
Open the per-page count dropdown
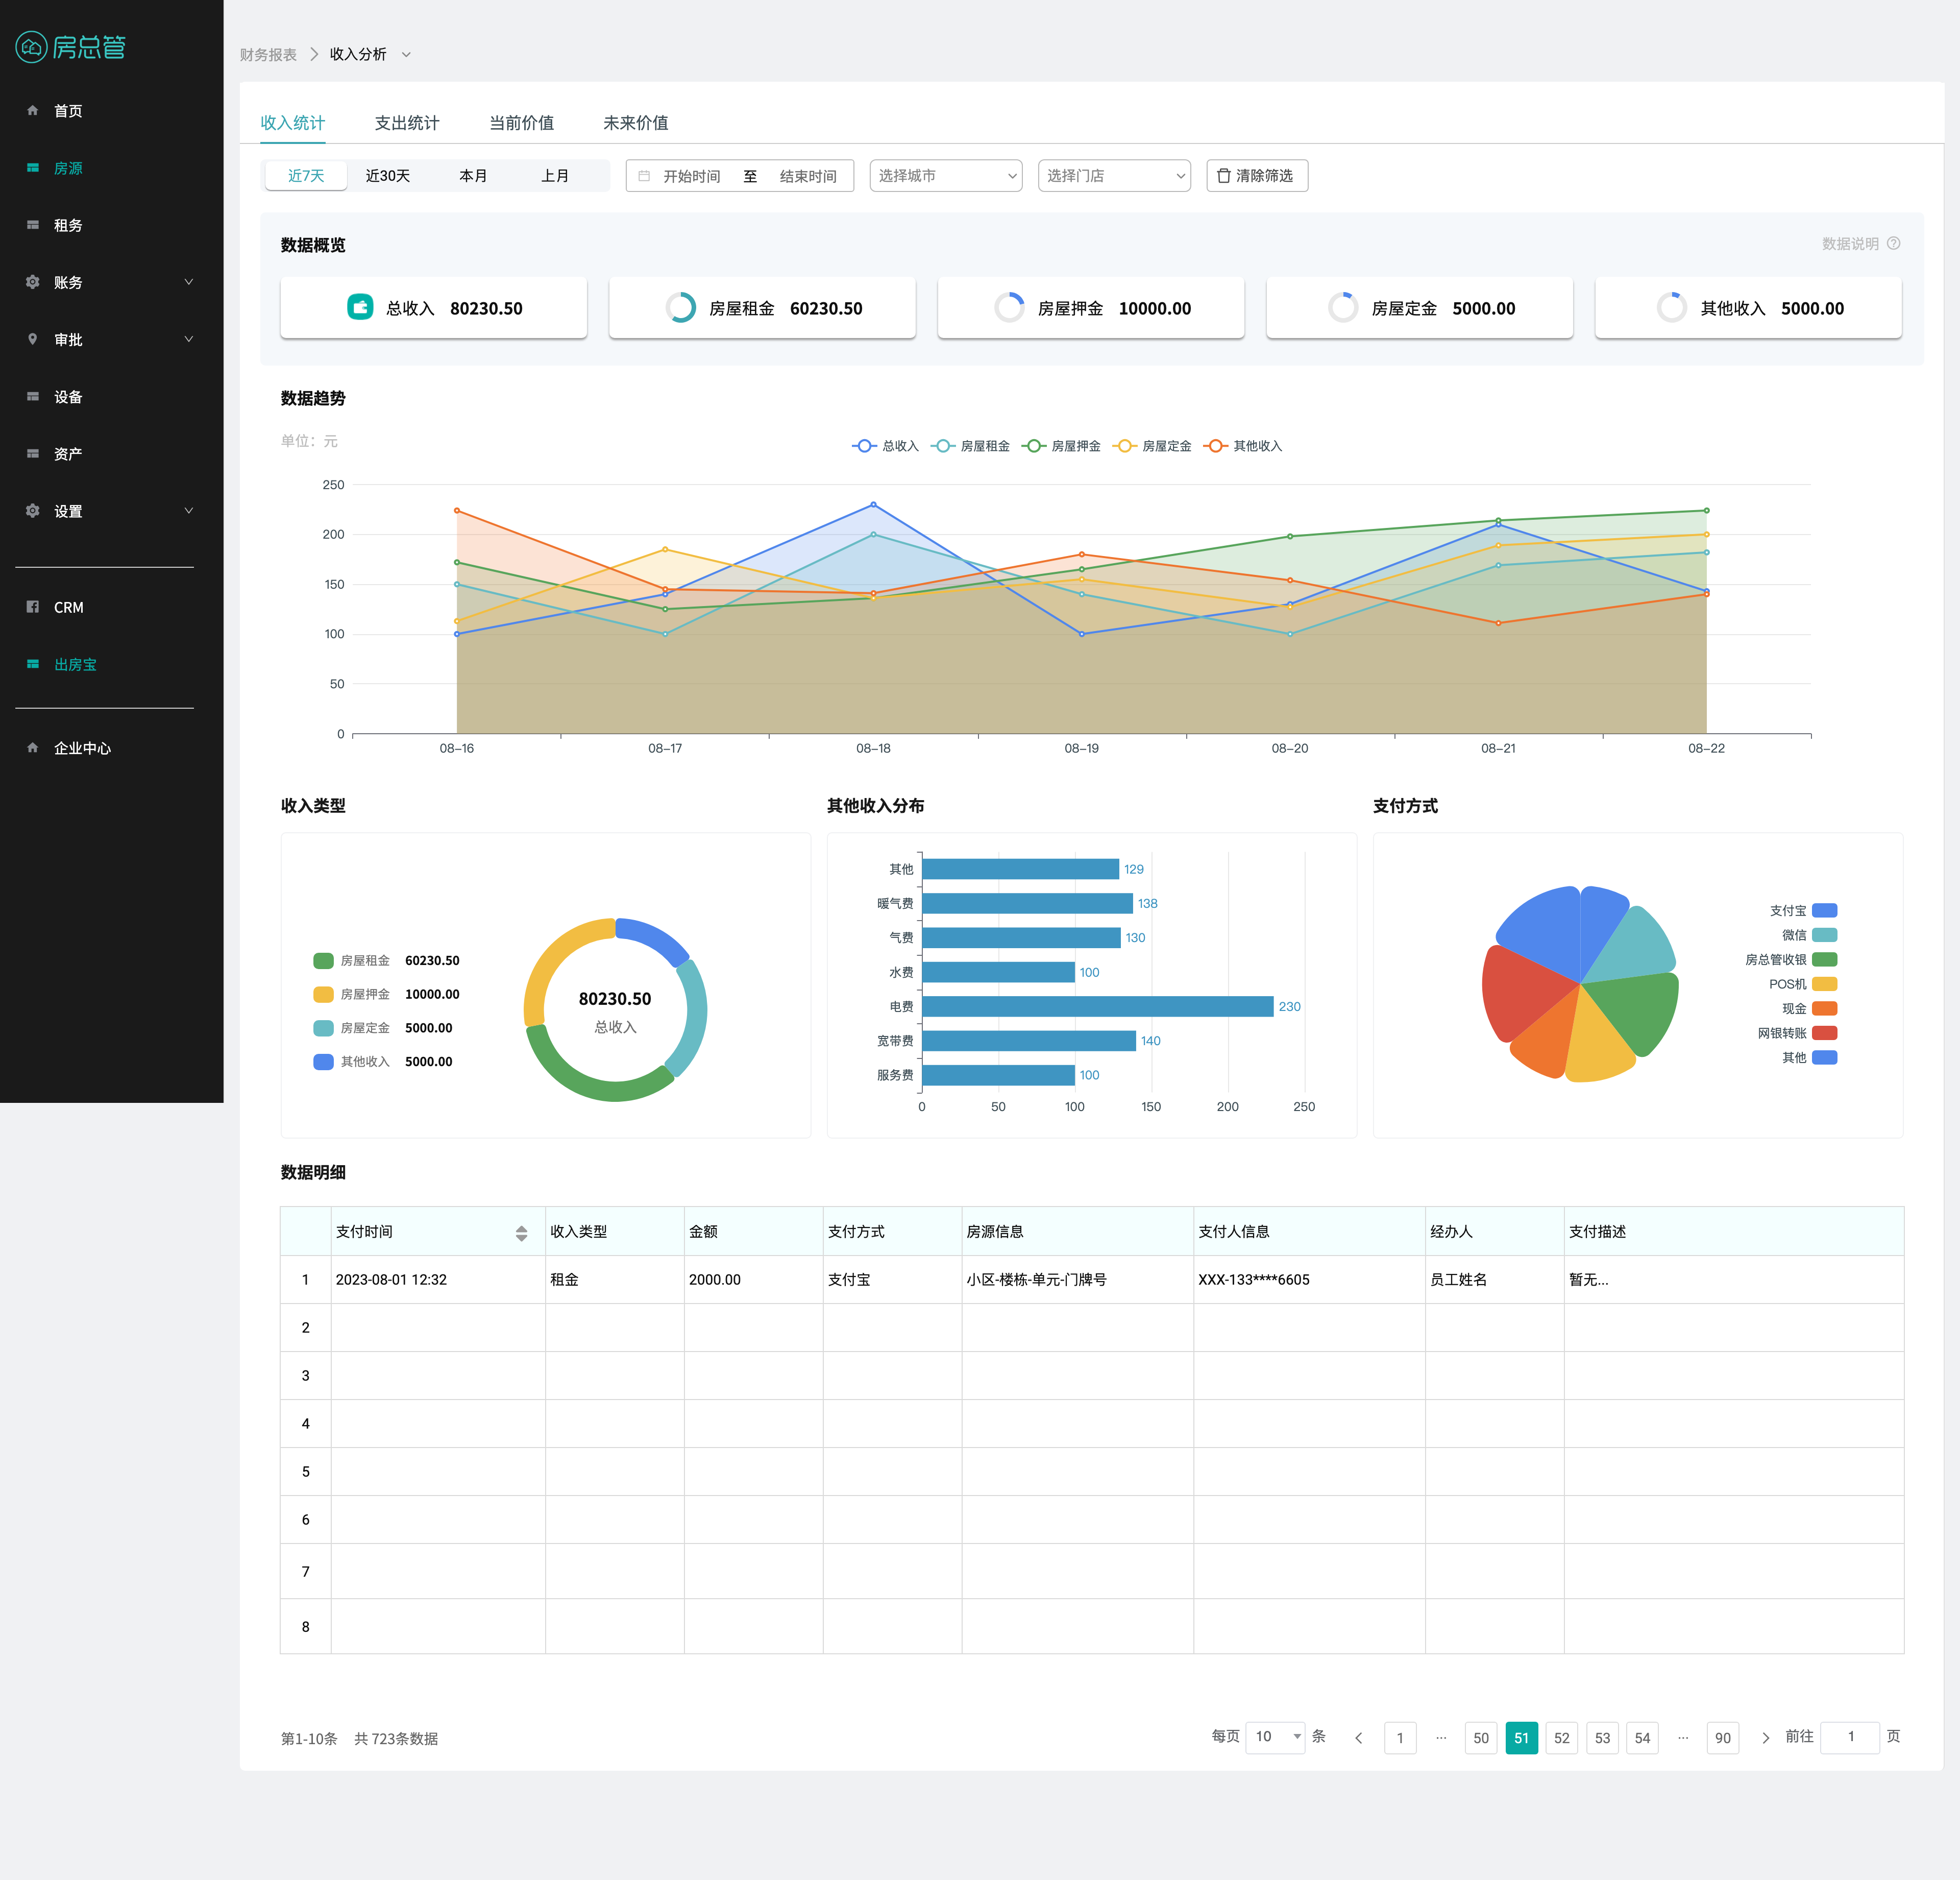click(x=1276, y=1737)
